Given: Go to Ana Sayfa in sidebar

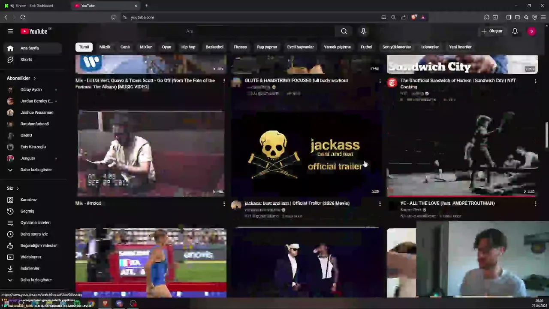Looking at the screenshot, I should coord(33,48).
